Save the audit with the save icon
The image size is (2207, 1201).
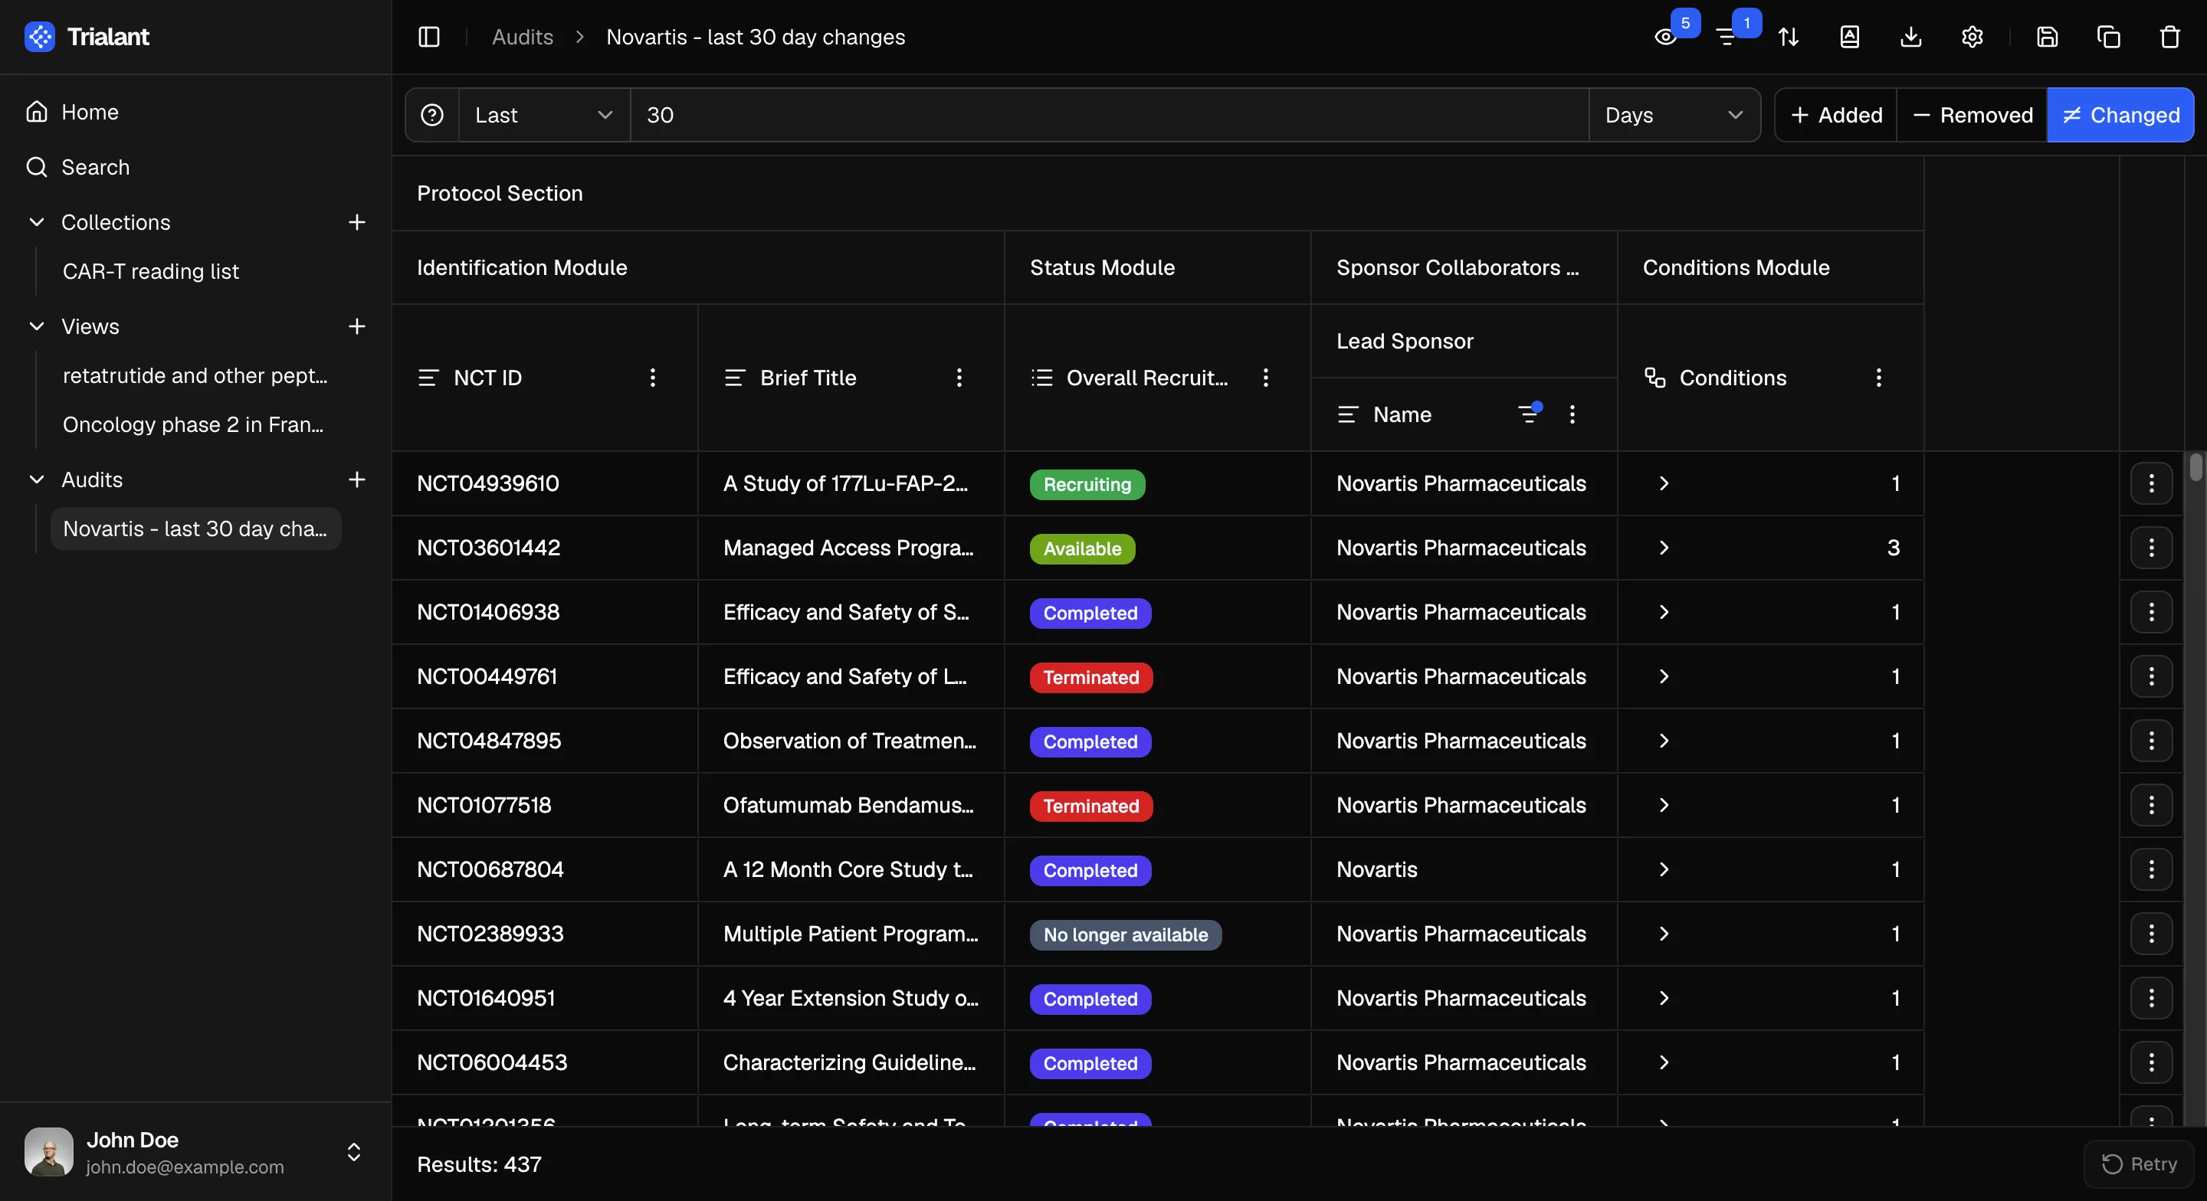(2047, 37)
